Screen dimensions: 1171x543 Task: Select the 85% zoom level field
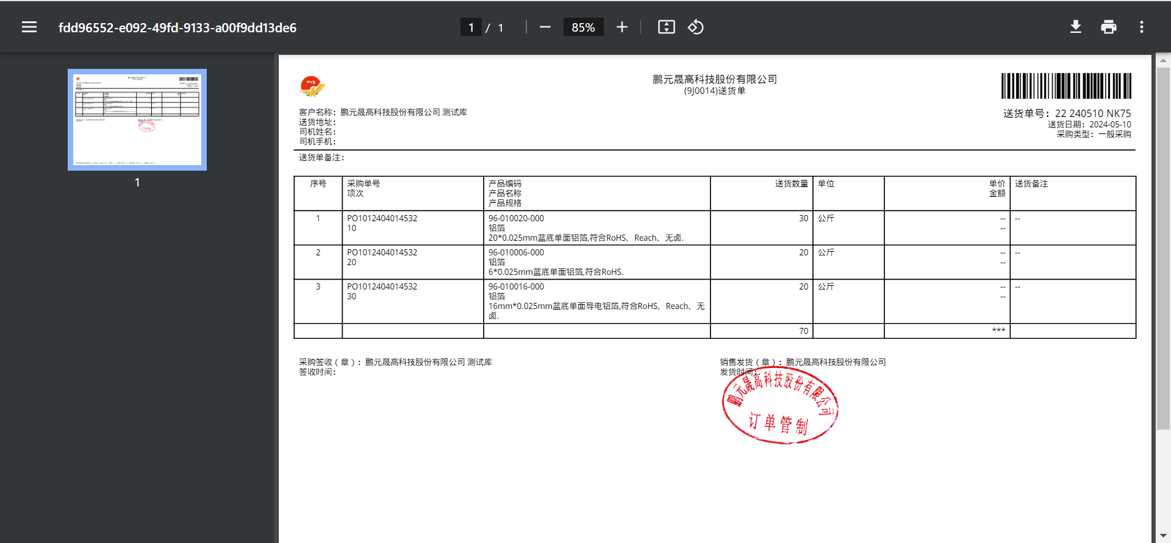click(x=583, y=27)
